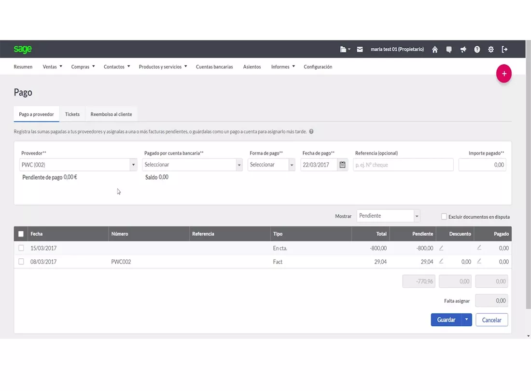The height and width of the screenshot is (391, 531).
Task: Click the vertical page scrollbar
Action: (528, 174)
